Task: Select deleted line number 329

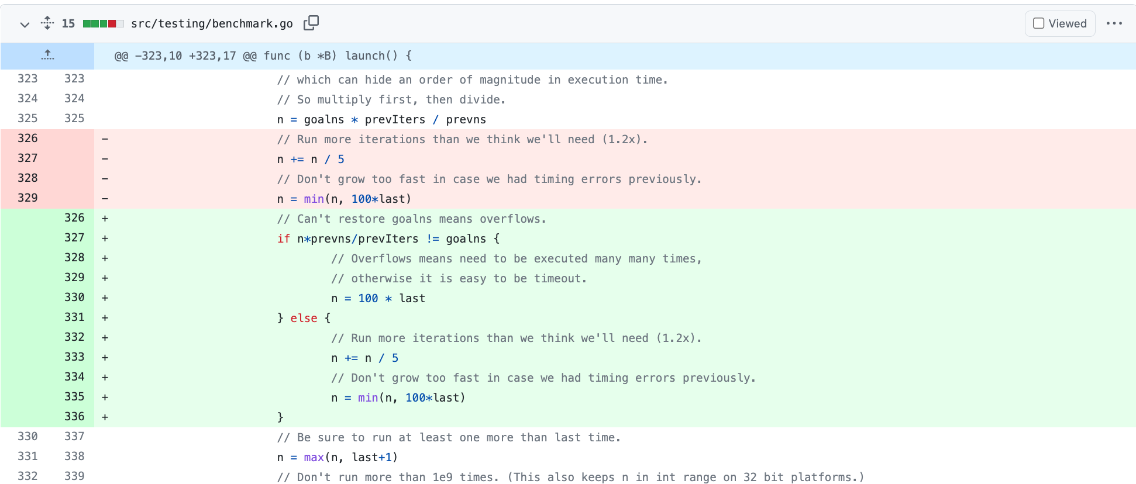Action: pos(27,198)
